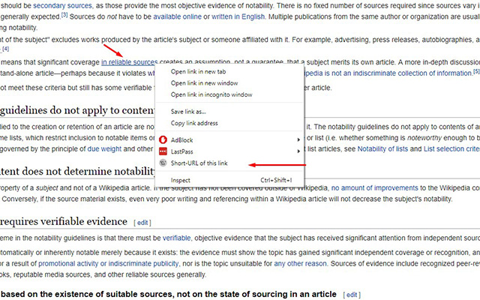Open the LastPass menu entry

229,151
